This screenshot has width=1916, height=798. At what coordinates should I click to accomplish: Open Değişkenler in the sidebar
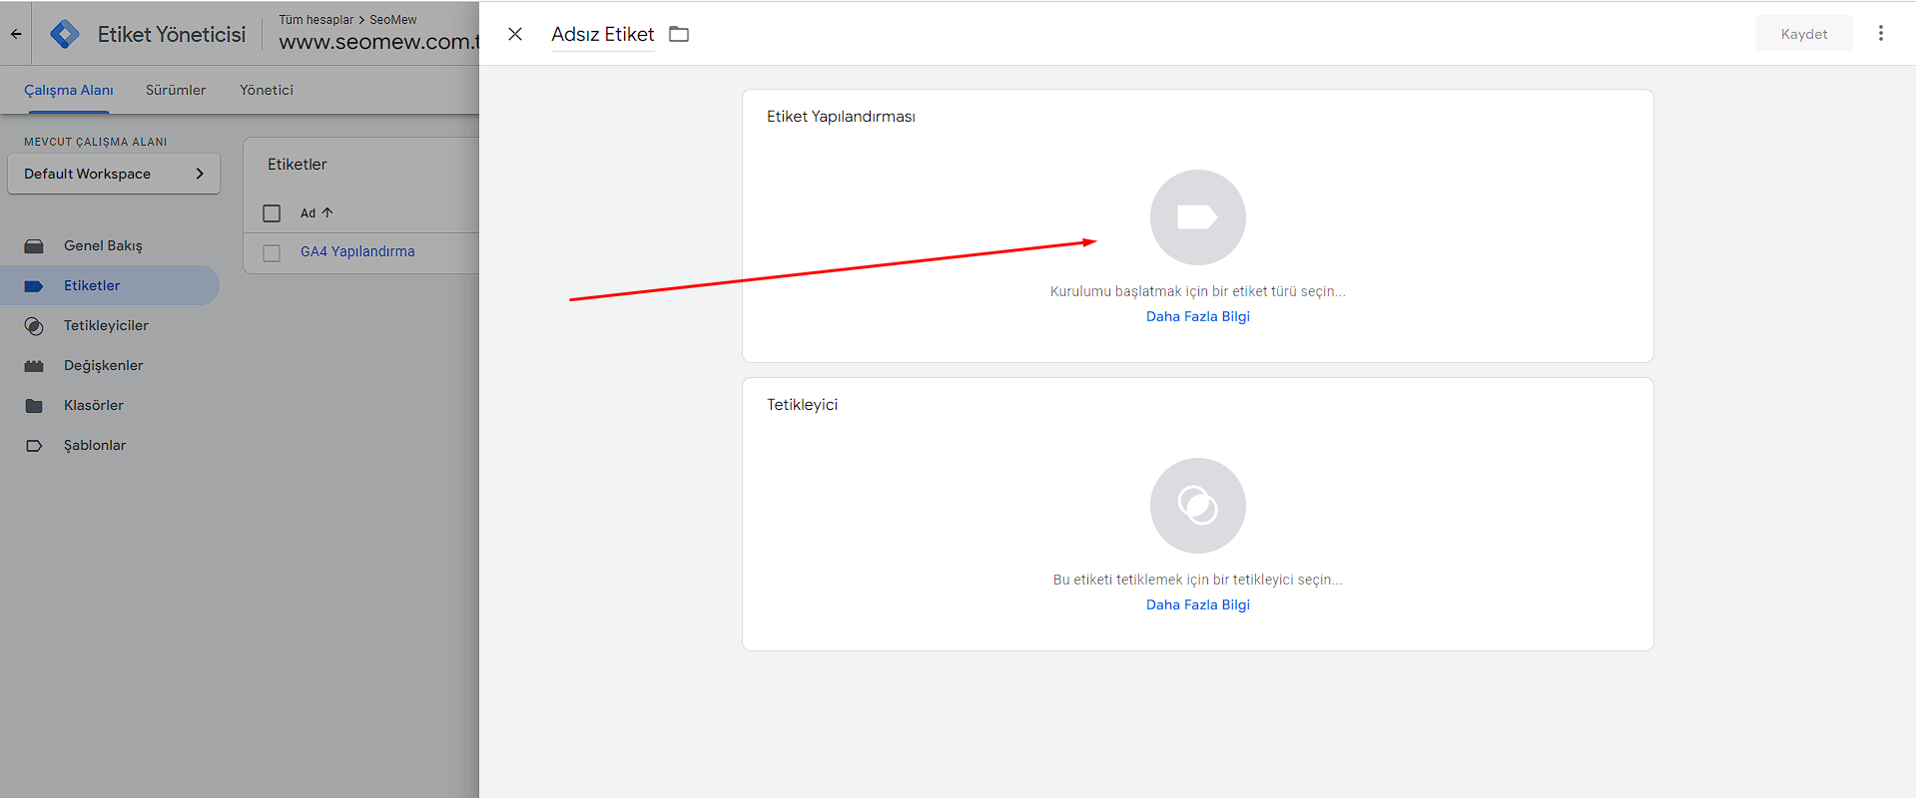pyautogui.click(x=103, y=365)
